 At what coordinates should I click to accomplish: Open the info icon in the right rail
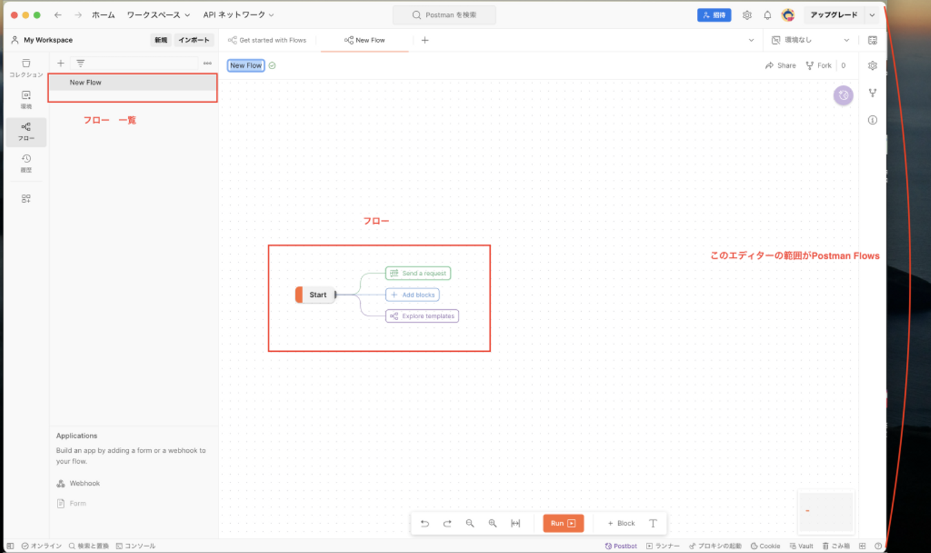[873, 120]
